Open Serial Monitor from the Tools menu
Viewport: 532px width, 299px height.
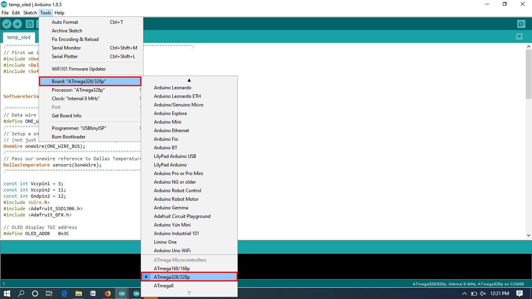(91, 48)
